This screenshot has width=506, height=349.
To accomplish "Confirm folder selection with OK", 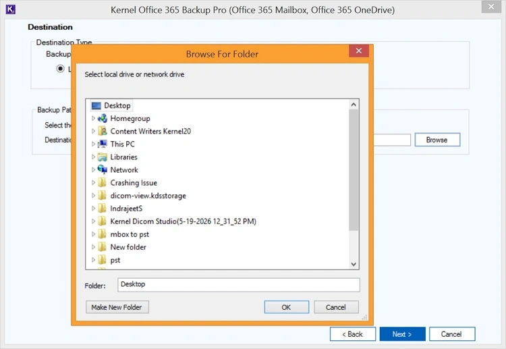I will 287,307.
